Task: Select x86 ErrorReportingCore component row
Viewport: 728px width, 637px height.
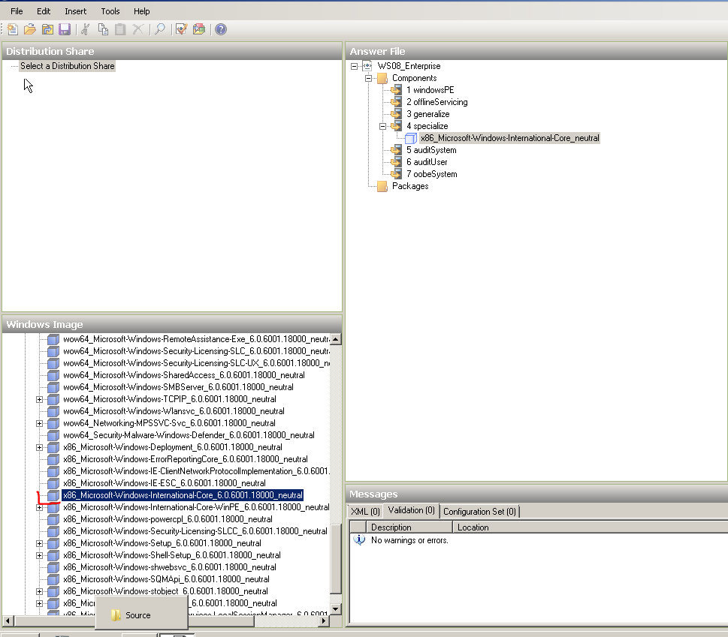Action: (186, 460)
